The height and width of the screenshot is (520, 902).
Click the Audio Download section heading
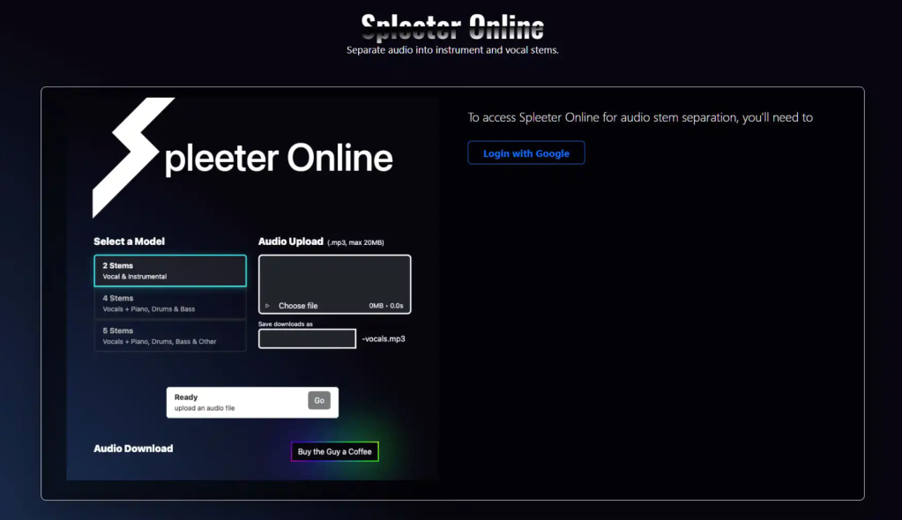[133, 448]
